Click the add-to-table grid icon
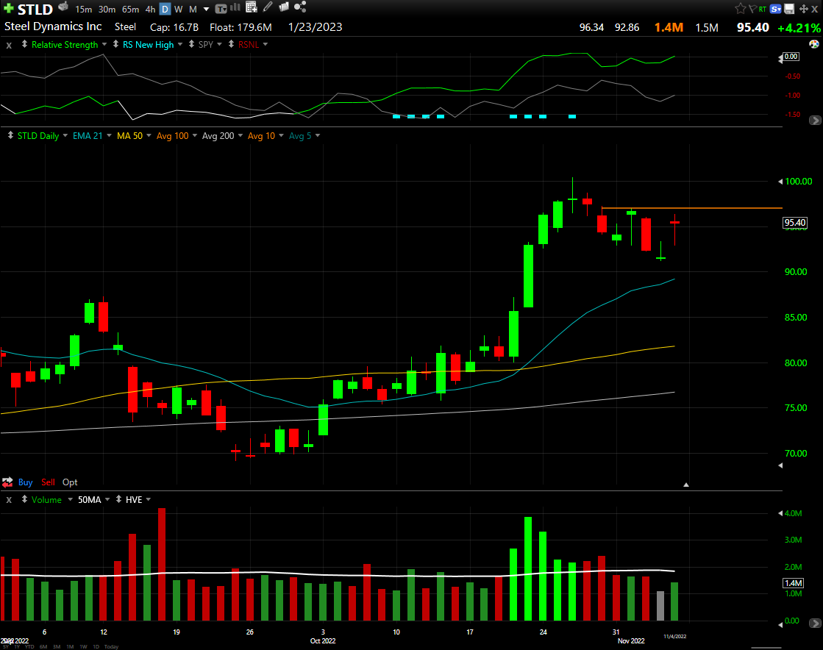 coord(252,7)
